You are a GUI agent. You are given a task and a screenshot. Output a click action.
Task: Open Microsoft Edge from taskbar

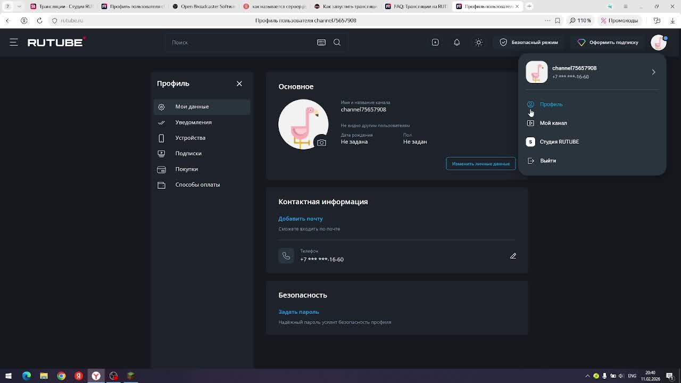click(x=27, y=376)
